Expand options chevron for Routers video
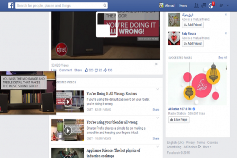This screenshot has height=158, width=237. (157, 90)
